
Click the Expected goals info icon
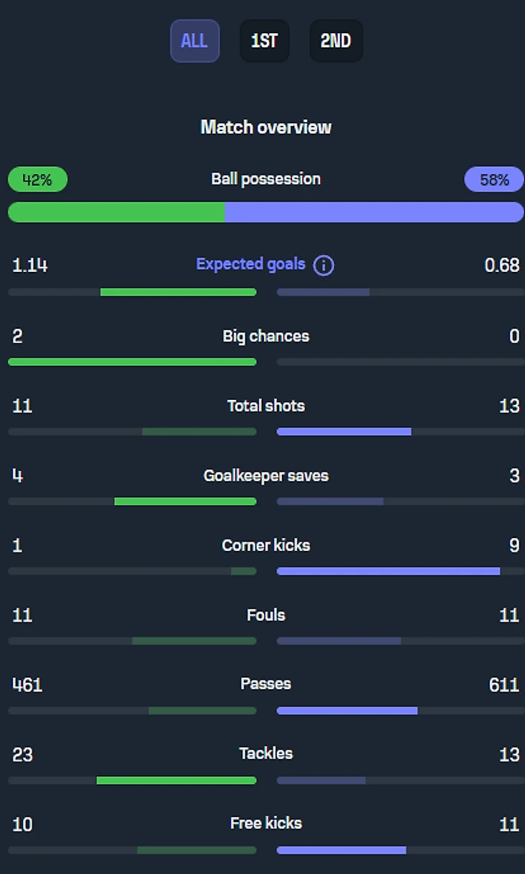[x=324, y=265]
